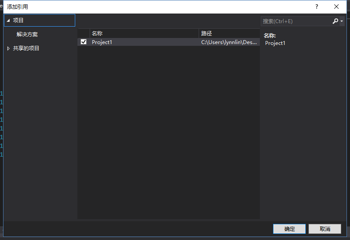The height and width of the screenshot is (240, 350).
Task: Sort by the 名称 column header
Action: pyautogui.click(x=144, y=34)
